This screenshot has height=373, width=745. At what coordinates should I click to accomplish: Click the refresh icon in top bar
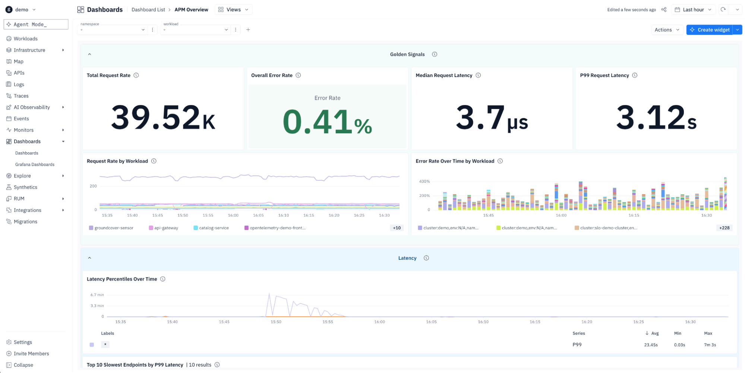723,10
